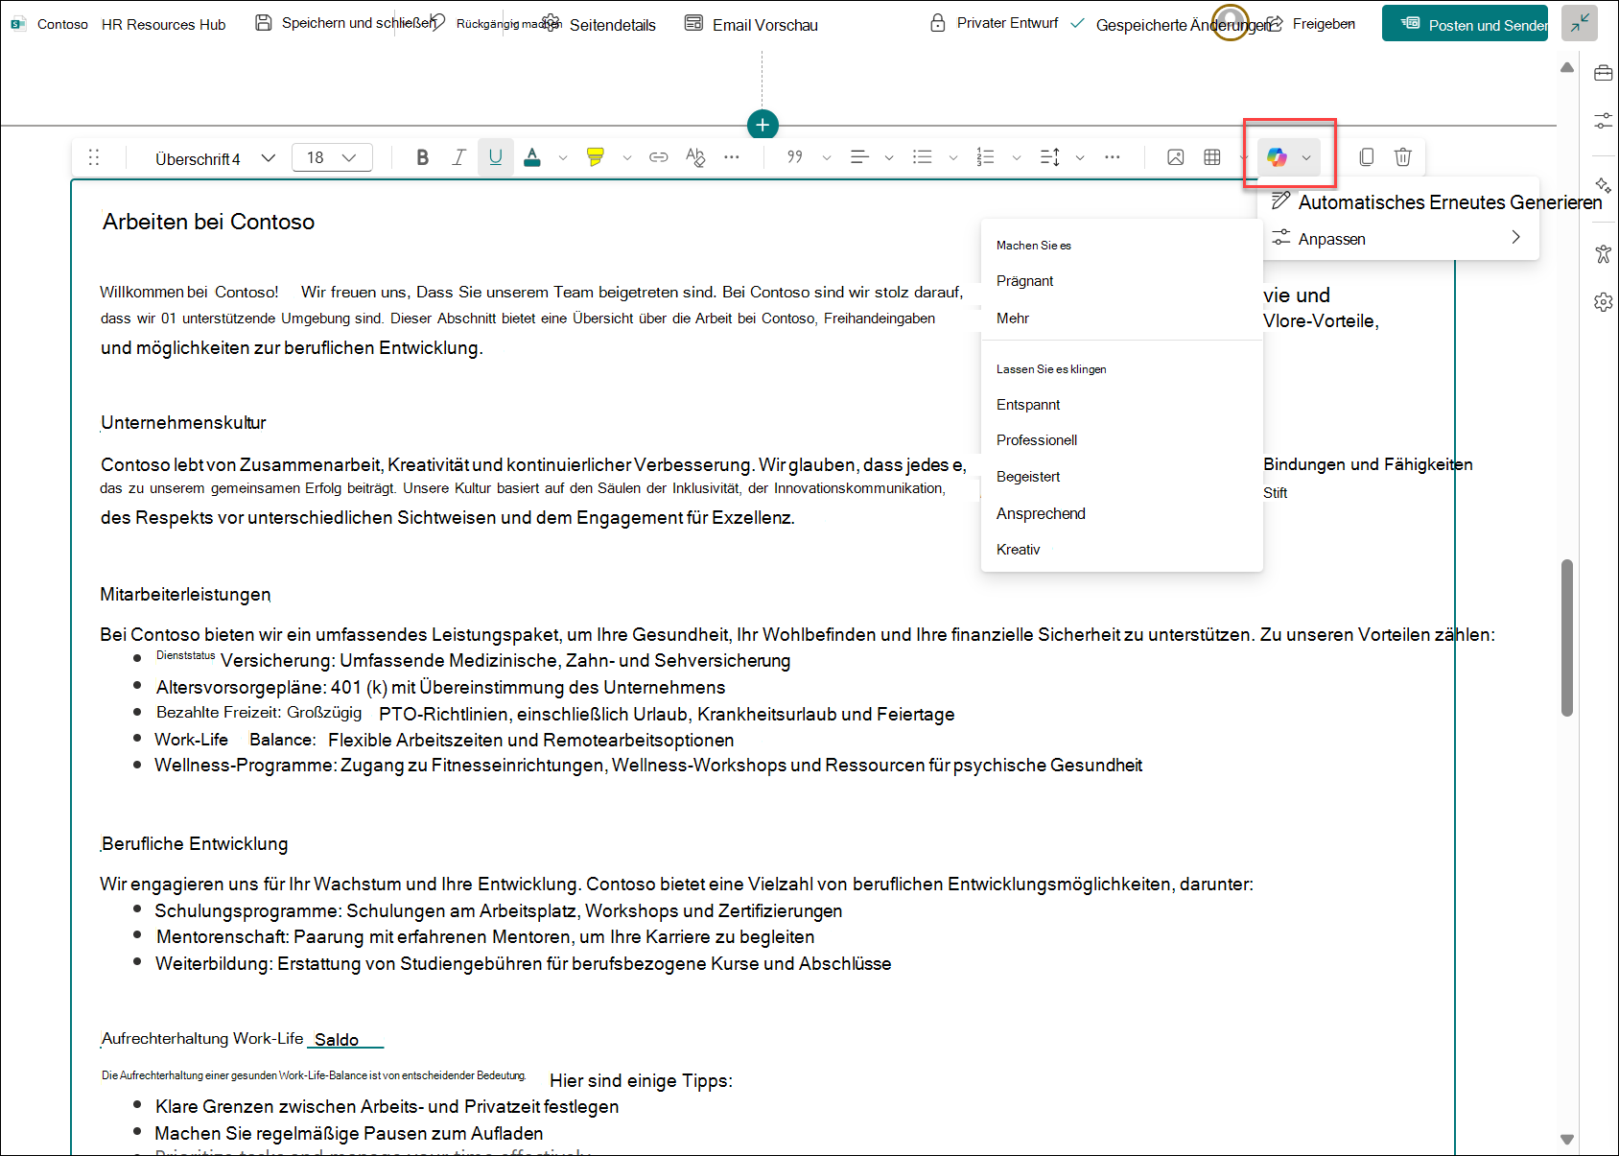Open the sparkle design ideas icon

point(1603,185)
